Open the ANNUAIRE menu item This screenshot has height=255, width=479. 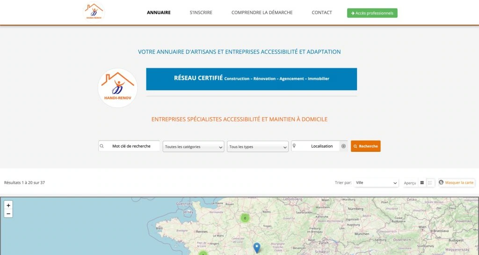pos(159,13)
